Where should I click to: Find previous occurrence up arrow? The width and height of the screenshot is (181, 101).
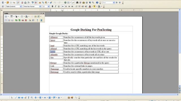[x=120, y=3]
